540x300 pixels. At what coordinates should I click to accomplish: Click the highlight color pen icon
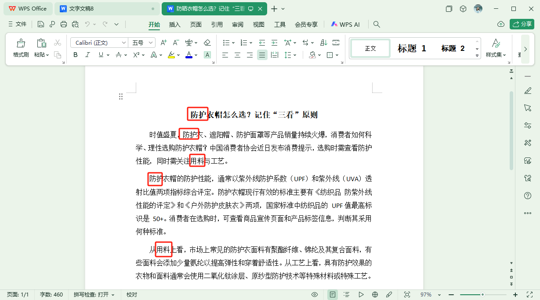[x=171, y=55]
